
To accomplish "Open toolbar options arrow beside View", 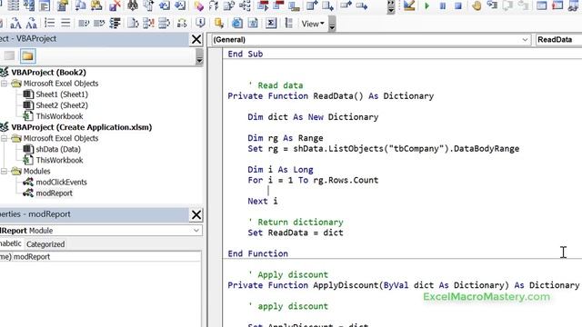I will (x=332, y=24).
